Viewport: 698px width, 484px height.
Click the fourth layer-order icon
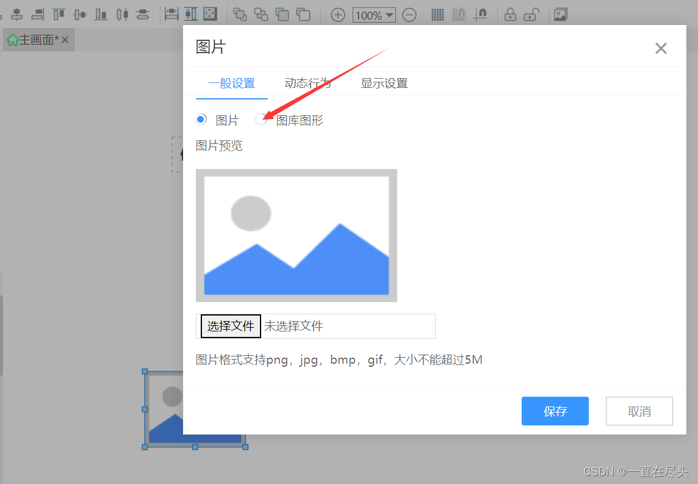(303, 15)
